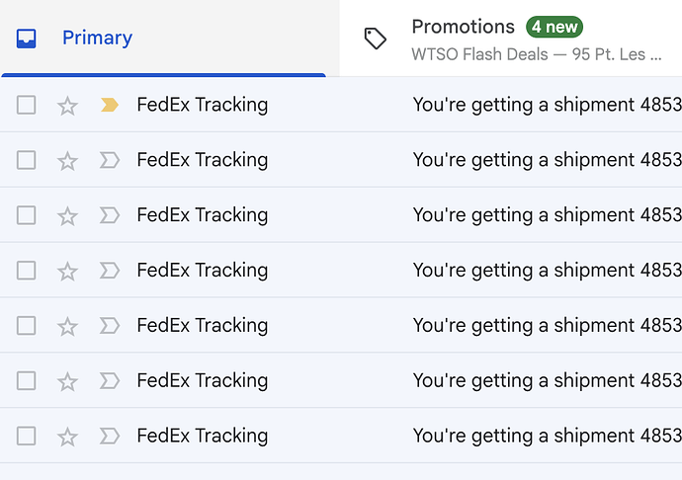Star the last FedEx Tracking email
Screen dimensions: 682x480
point(67,436)
